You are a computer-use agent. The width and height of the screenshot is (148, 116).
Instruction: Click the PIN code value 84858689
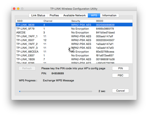(57, 73)
